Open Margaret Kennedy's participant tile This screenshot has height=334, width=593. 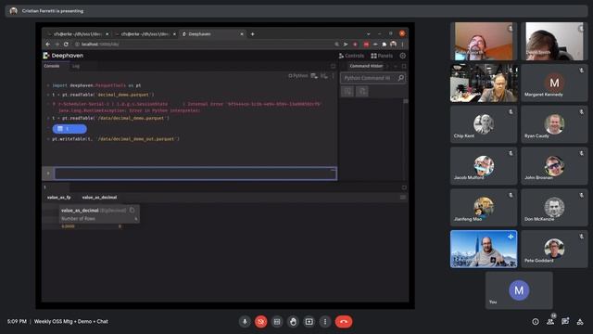pos(554,83)
